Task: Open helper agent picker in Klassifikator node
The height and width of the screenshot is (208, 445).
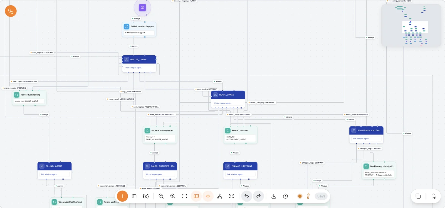Action: point(366,138)
